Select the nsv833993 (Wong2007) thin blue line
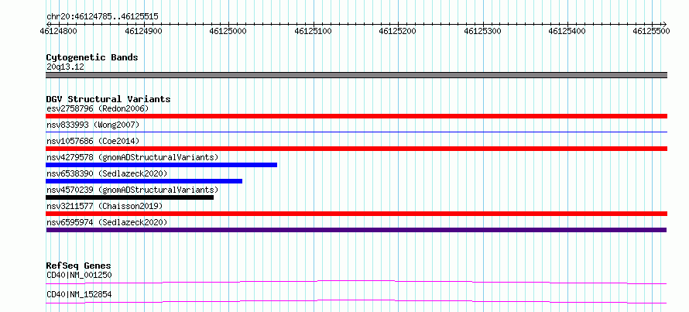 point(356,132)
